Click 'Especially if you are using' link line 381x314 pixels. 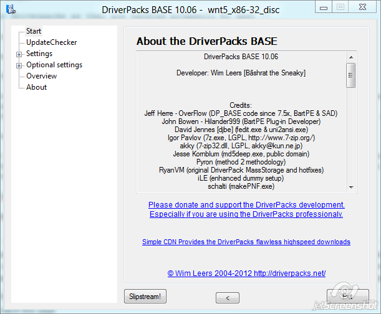point(246,214)
